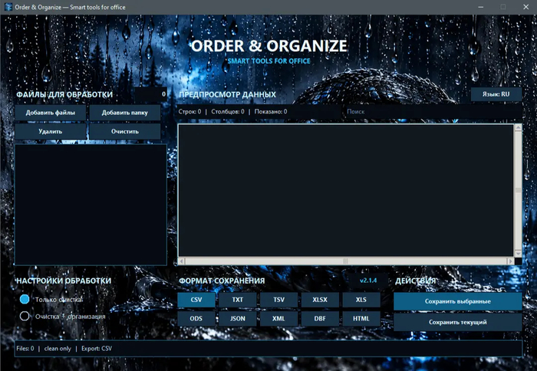Image resolution: width=537 pixels, height=371 pixels.
Task: Choose JSON save format
Action: (x=238, y=318)
